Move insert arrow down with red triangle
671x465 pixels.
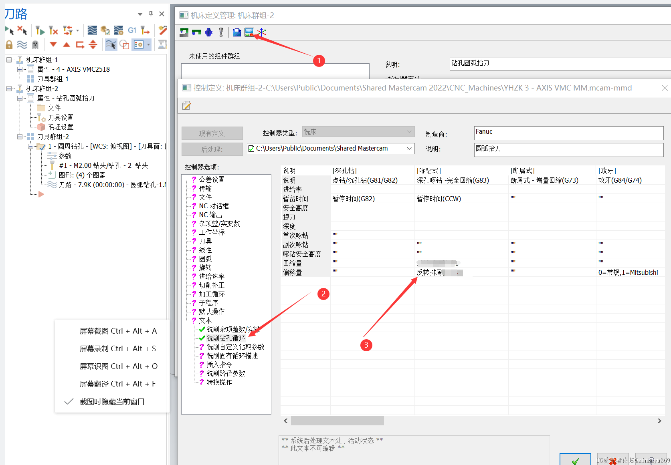(53, 44)
